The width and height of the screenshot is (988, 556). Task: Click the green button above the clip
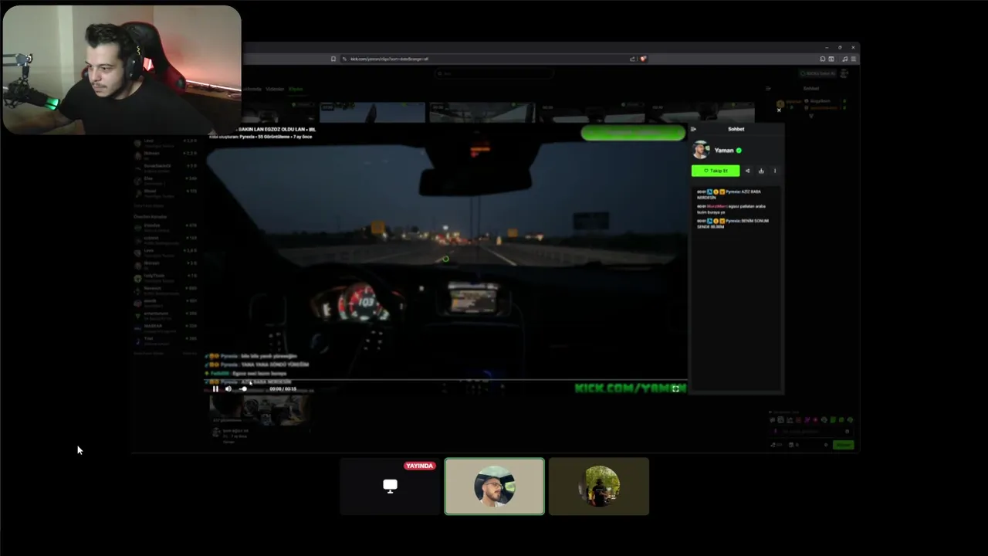633,133
